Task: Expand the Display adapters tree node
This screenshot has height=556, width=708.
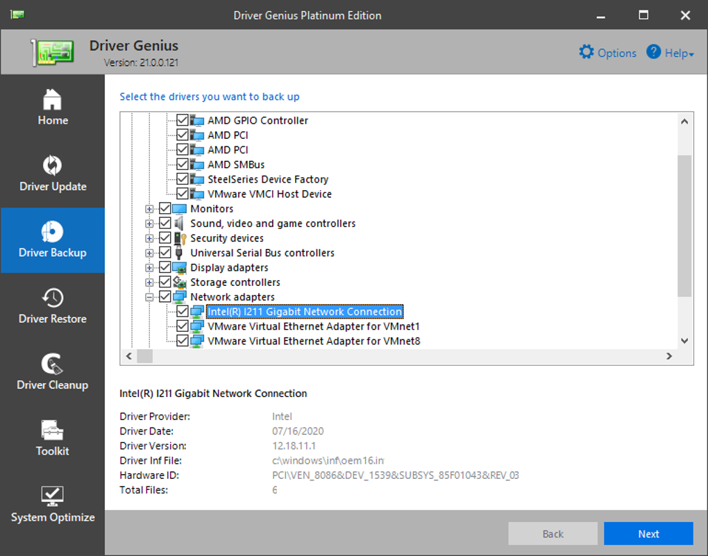Action: point(149,268)
